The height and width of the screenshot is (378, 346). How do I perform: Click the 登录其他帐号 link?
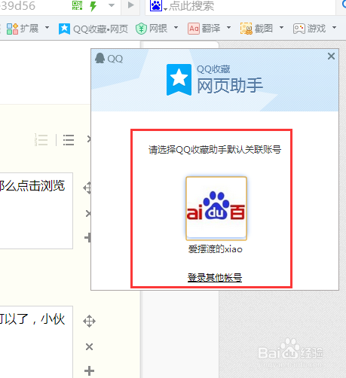[x=215, y=278]
